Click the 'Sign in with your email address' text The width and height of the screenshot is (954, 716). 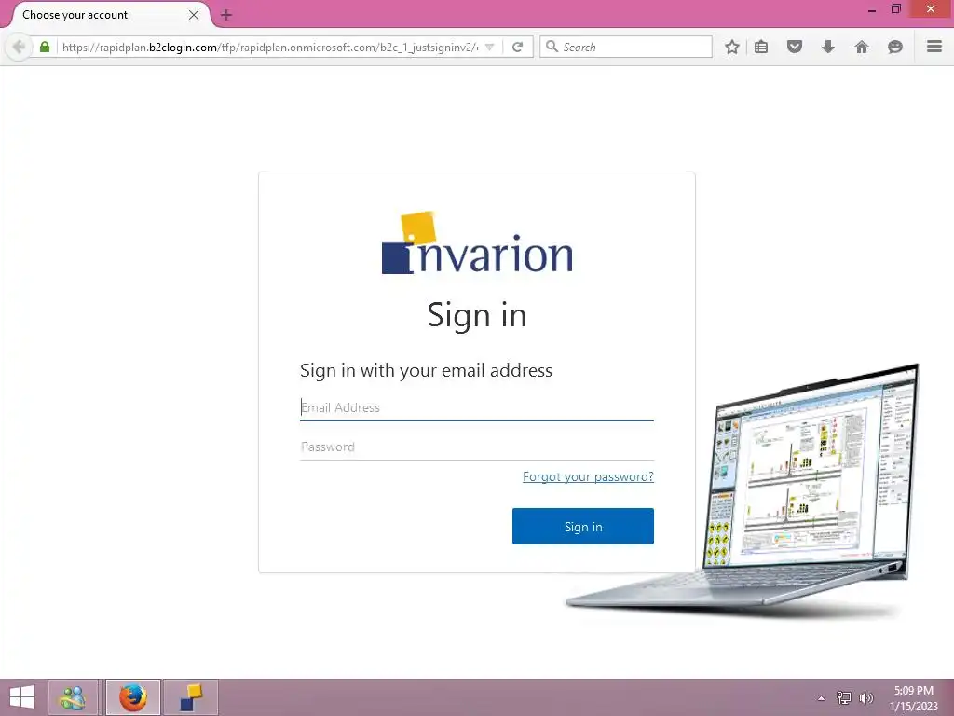click(426, 370)
